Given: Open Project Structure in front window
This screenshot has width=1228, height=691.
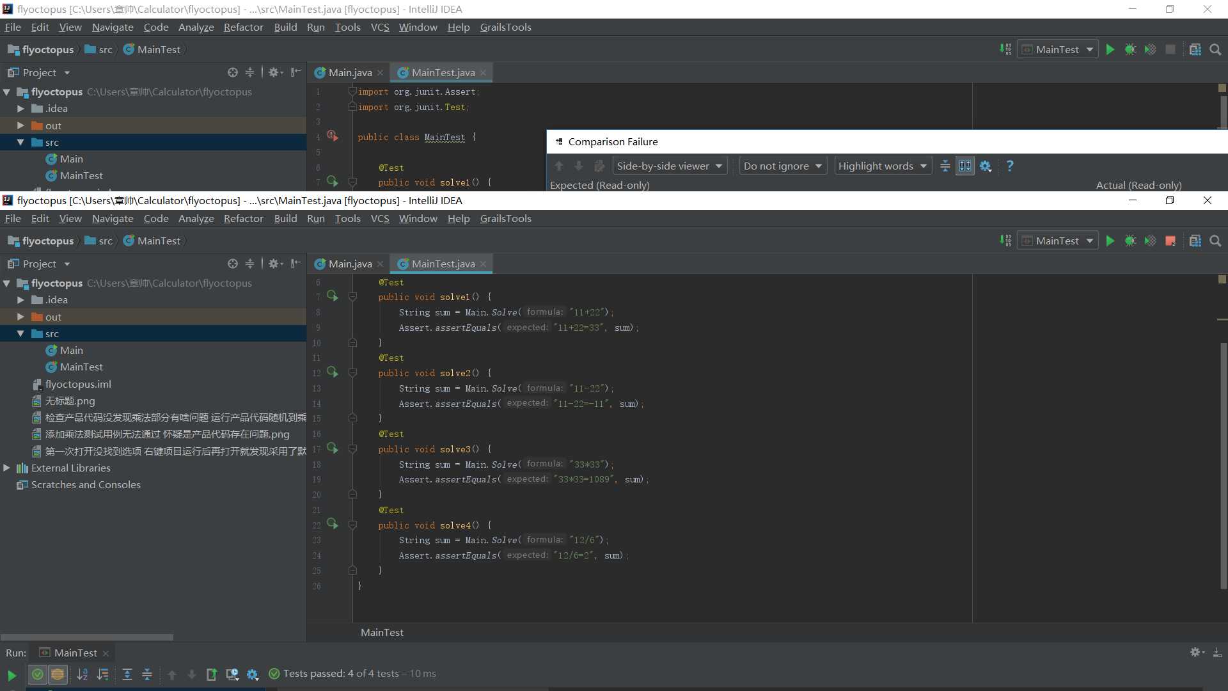Looking at the screenshot, I should pos(1195,241).
